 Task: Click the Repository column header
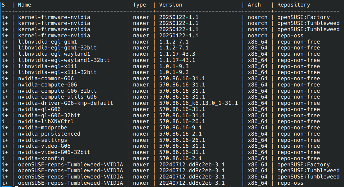(x=293, y=5)
